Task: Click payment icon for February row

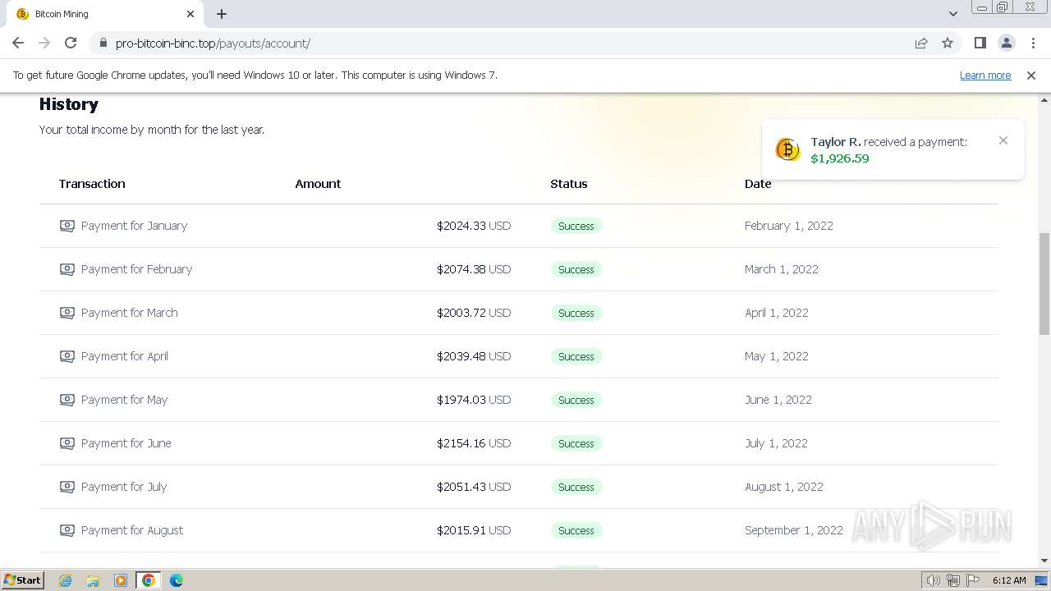Action: pos(67,269)
